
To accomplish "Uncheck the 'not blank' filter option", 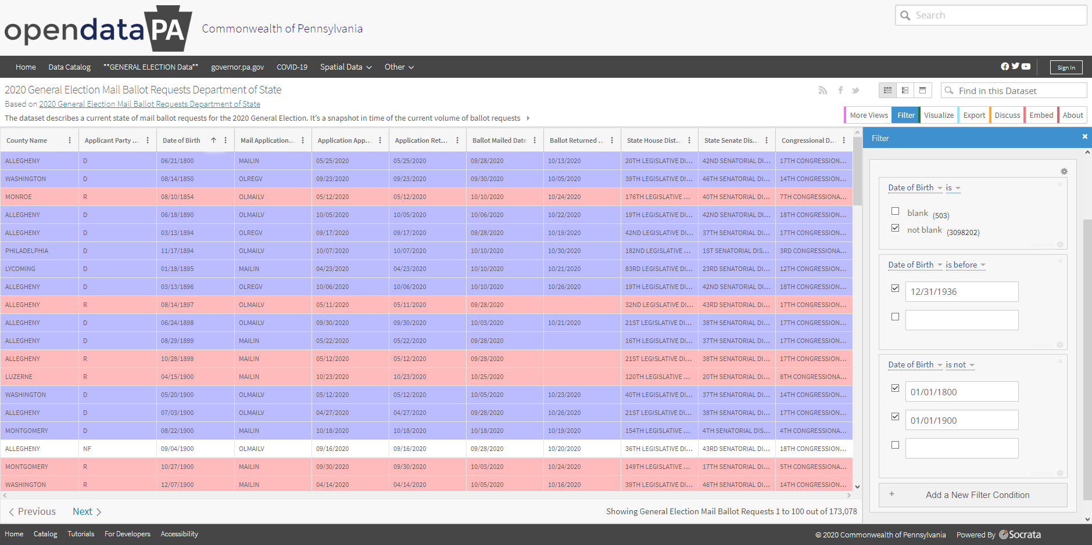I will point(895,228).
